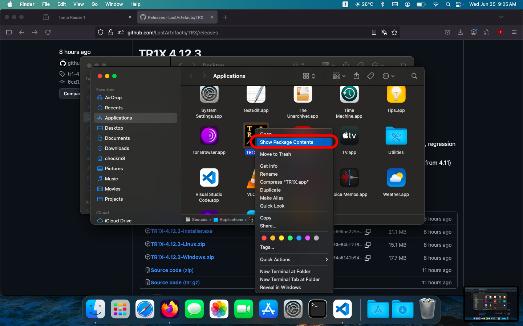
Task: Select Tips.app icon
Action: [396, 94]
